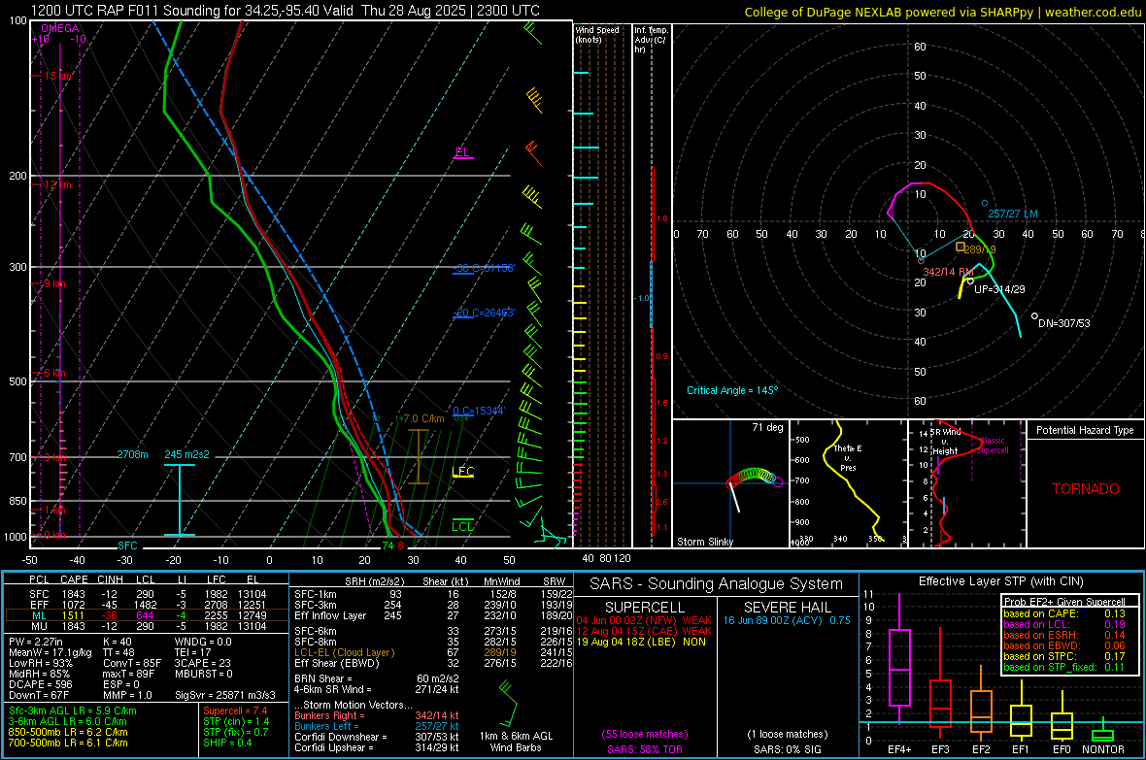This screenshot has height=760, width=1146.
Task: Click the ConvT = 85F value
Action: pos(132,664)
